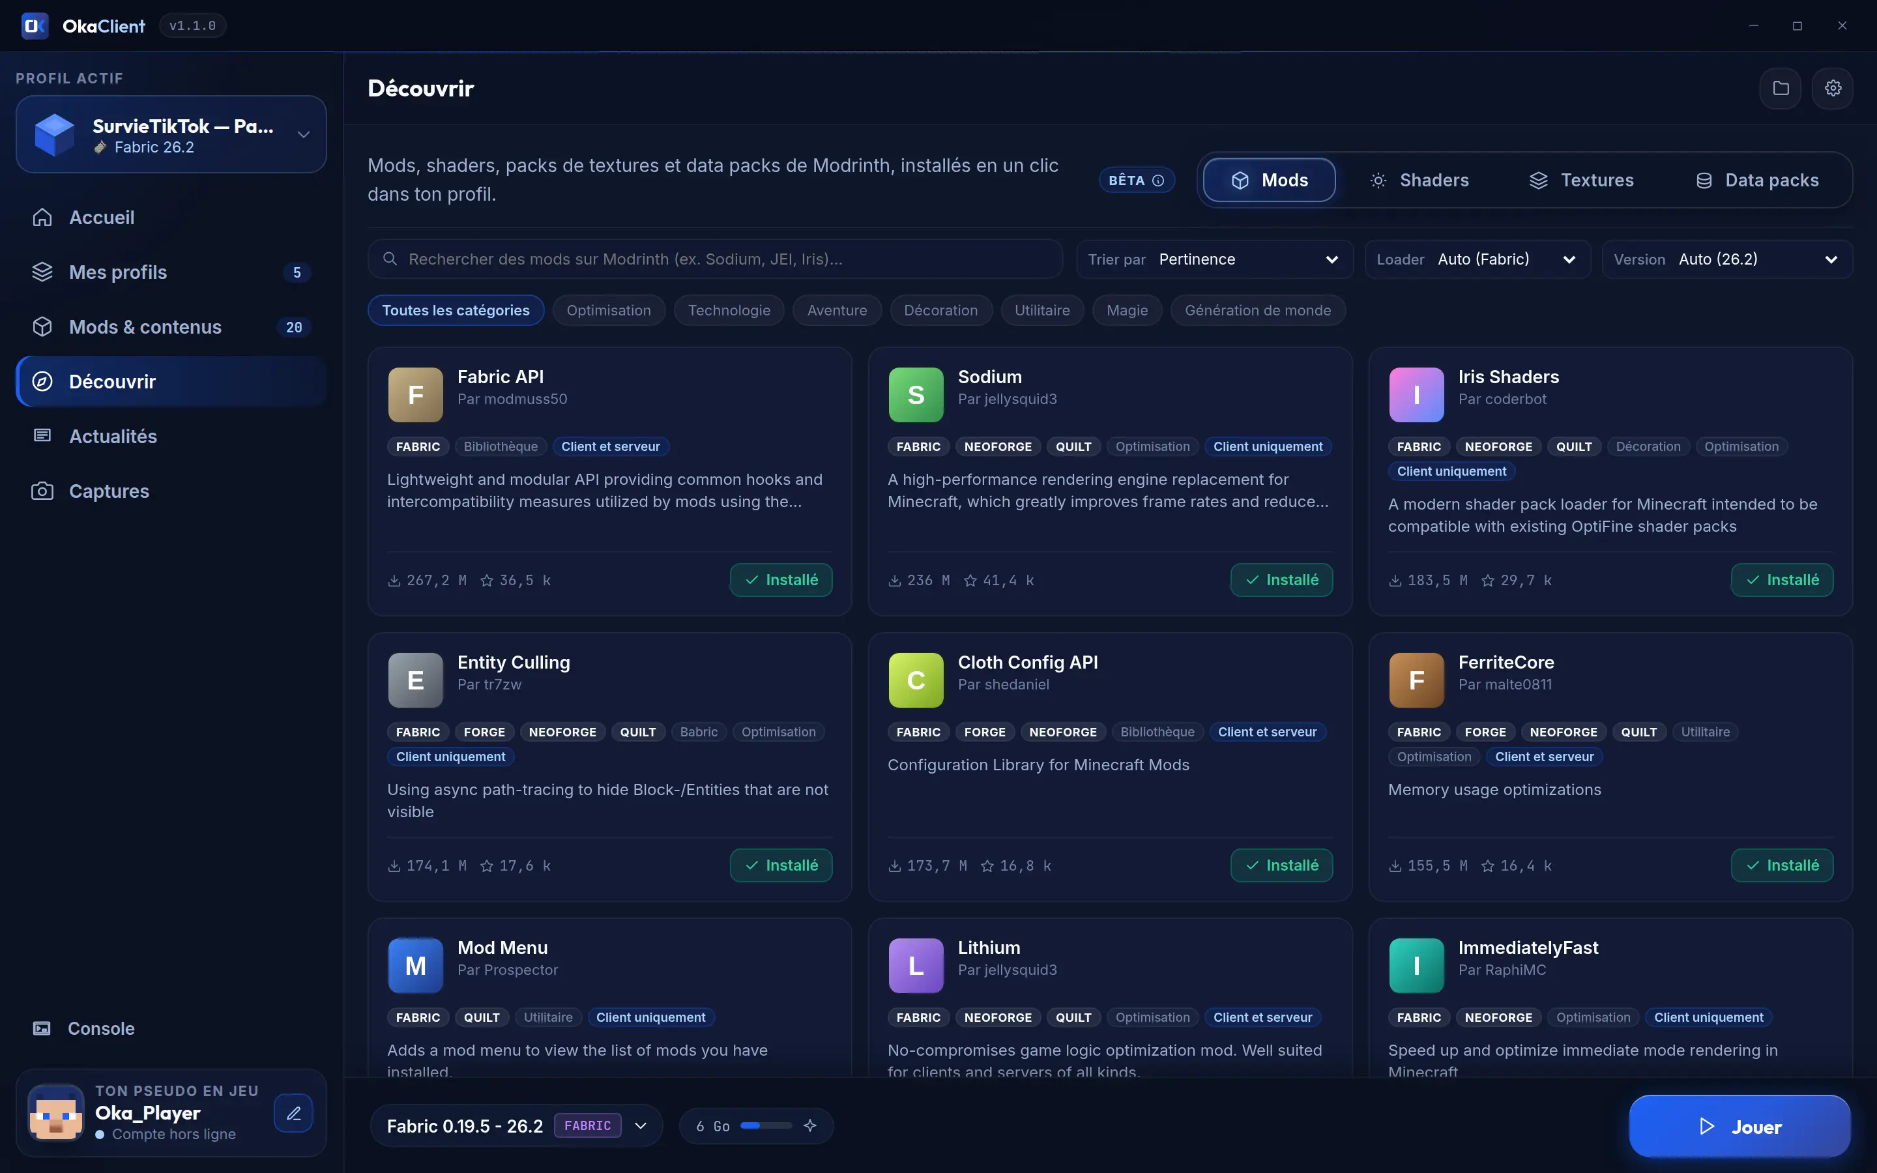Click the FerriteCore mod icon
1877x1173 pixels.
[x=1416, y=680]
